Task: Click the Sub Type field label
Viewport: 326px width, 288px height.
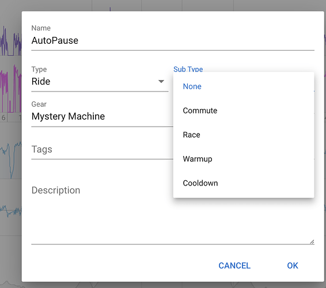Action: 188,69
